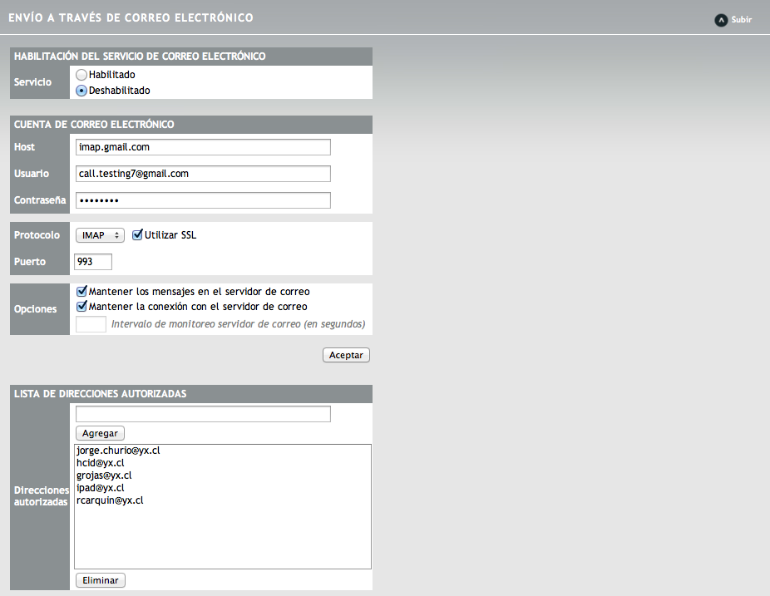Click the new authorized address input field
Screen dimensions: 770x596
tap(203, 414)
